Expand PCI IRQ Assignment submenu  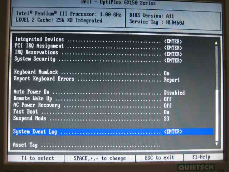173,47
